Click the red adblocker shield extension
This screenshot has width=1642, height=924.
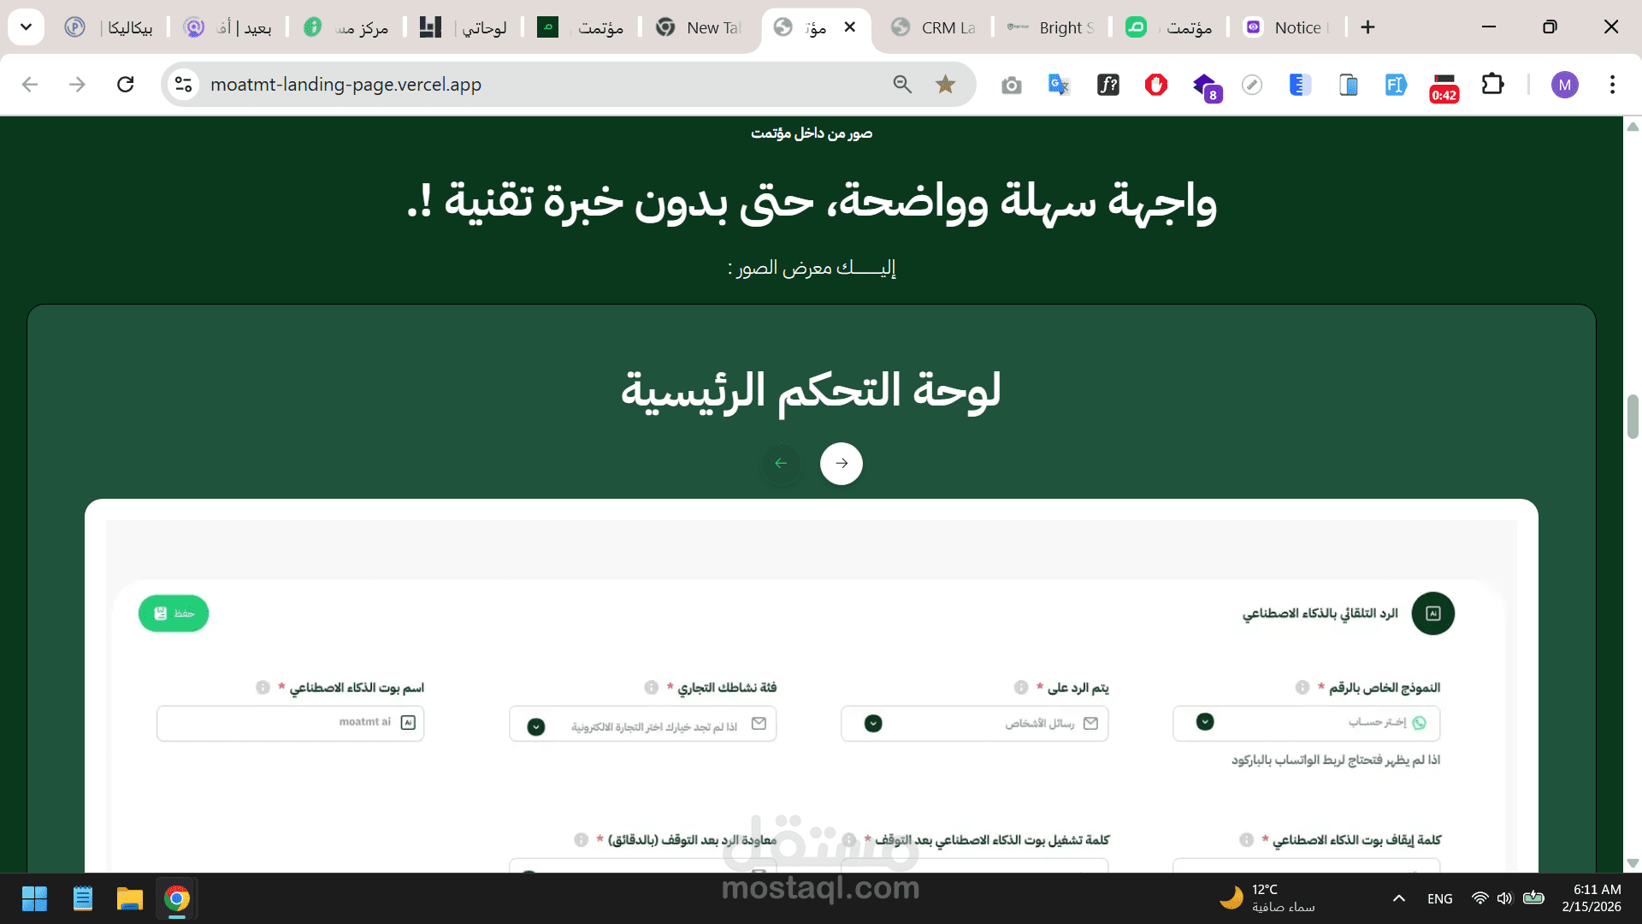pos(1156,85)
